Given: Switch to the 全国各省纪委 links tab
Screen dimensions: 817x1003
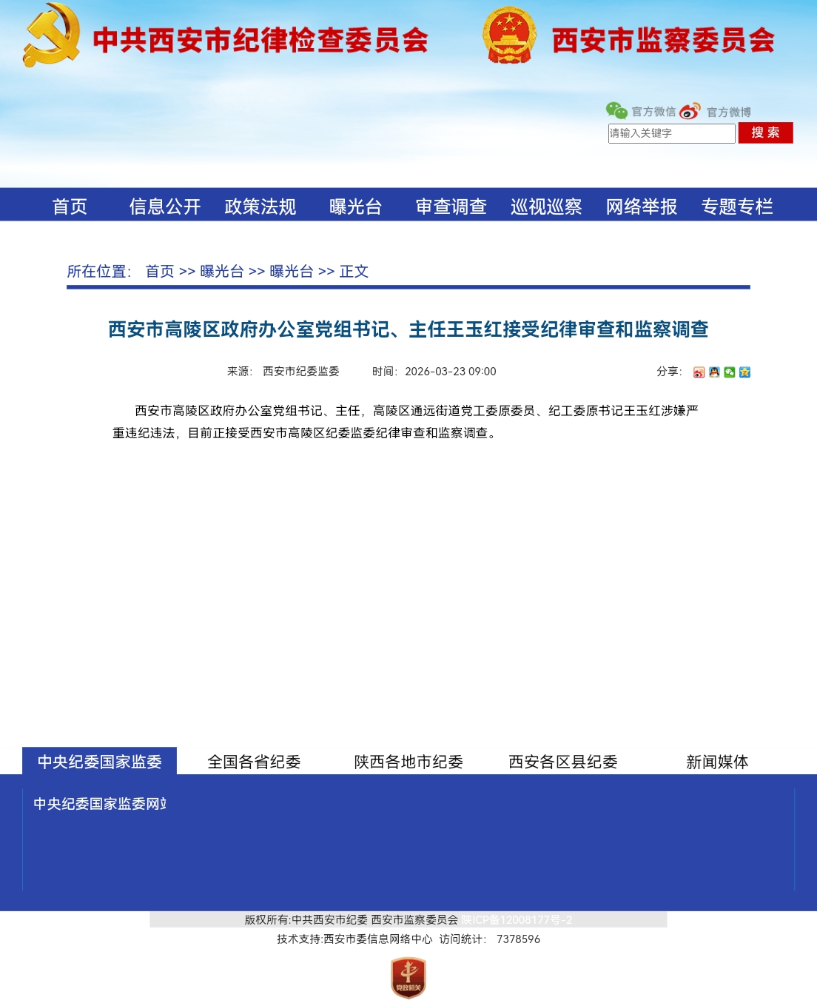Looking at the screenshot, I should [254, 762].
